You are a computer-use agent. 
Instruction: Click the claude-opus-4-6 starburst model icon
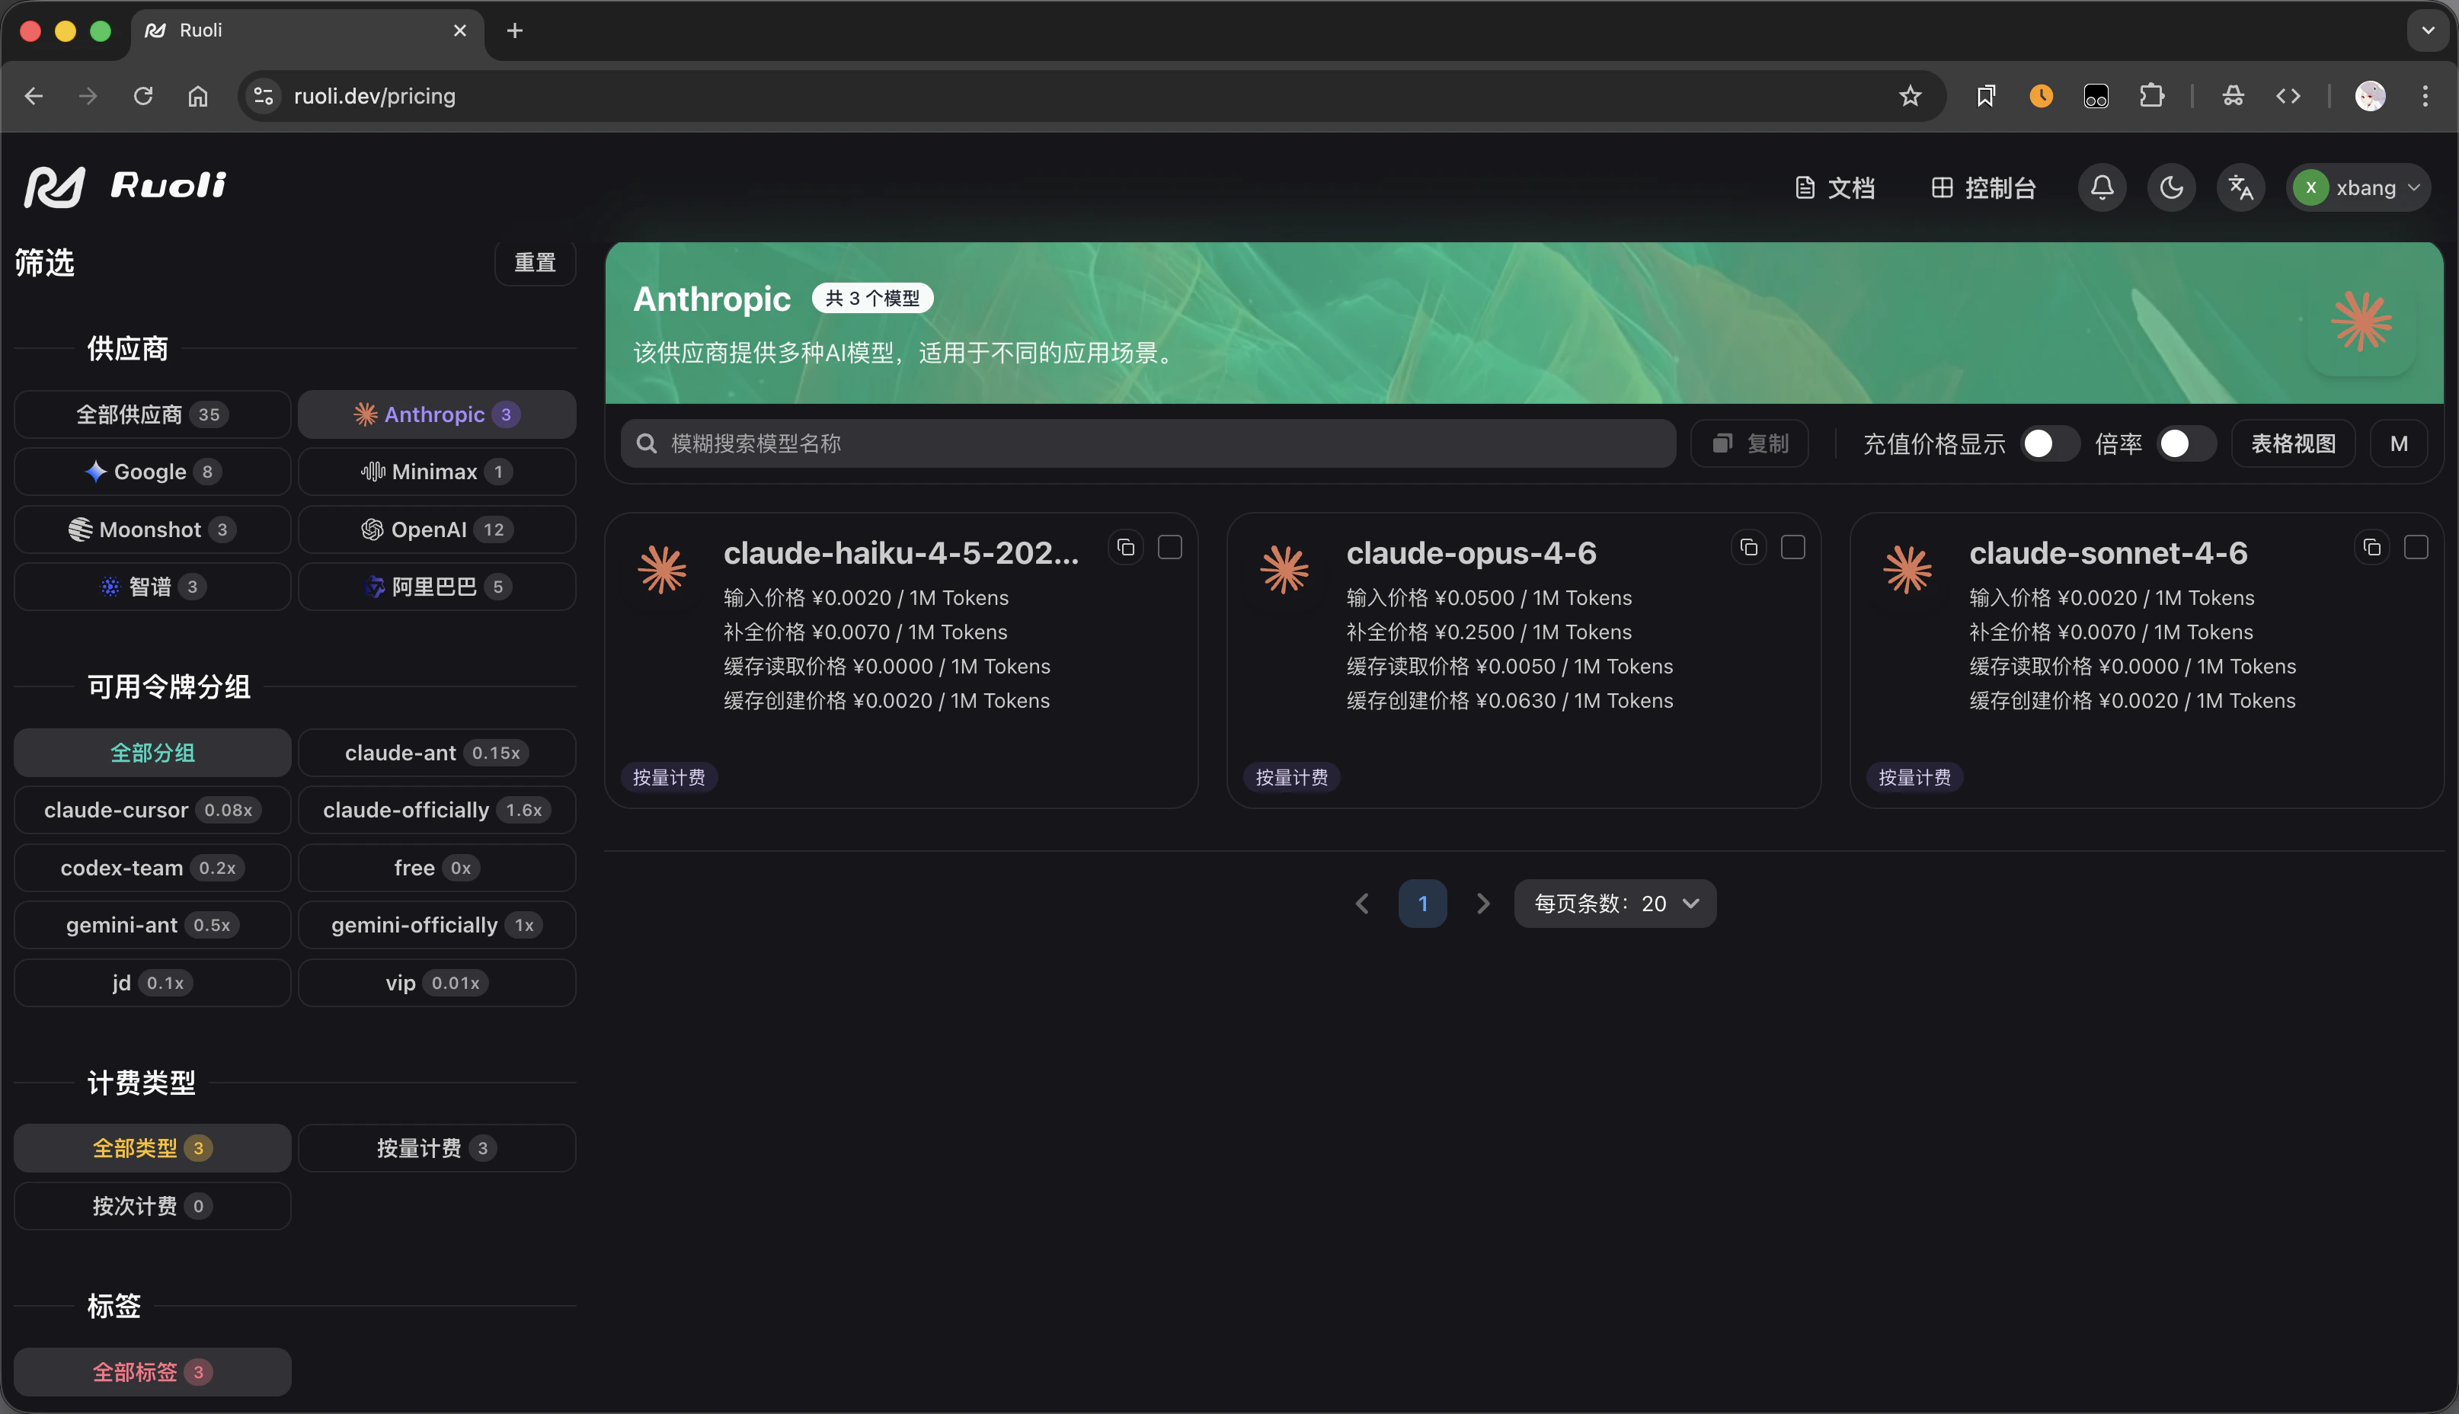1284,569
